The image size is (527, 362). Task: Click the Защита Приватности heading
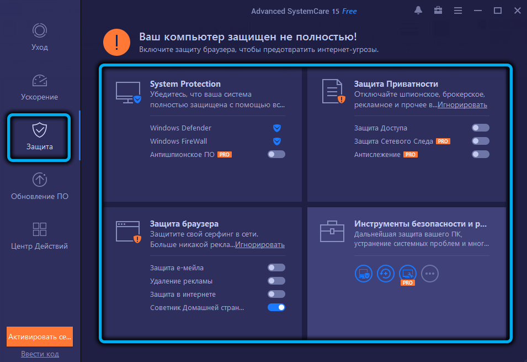[x=396, y=84]
